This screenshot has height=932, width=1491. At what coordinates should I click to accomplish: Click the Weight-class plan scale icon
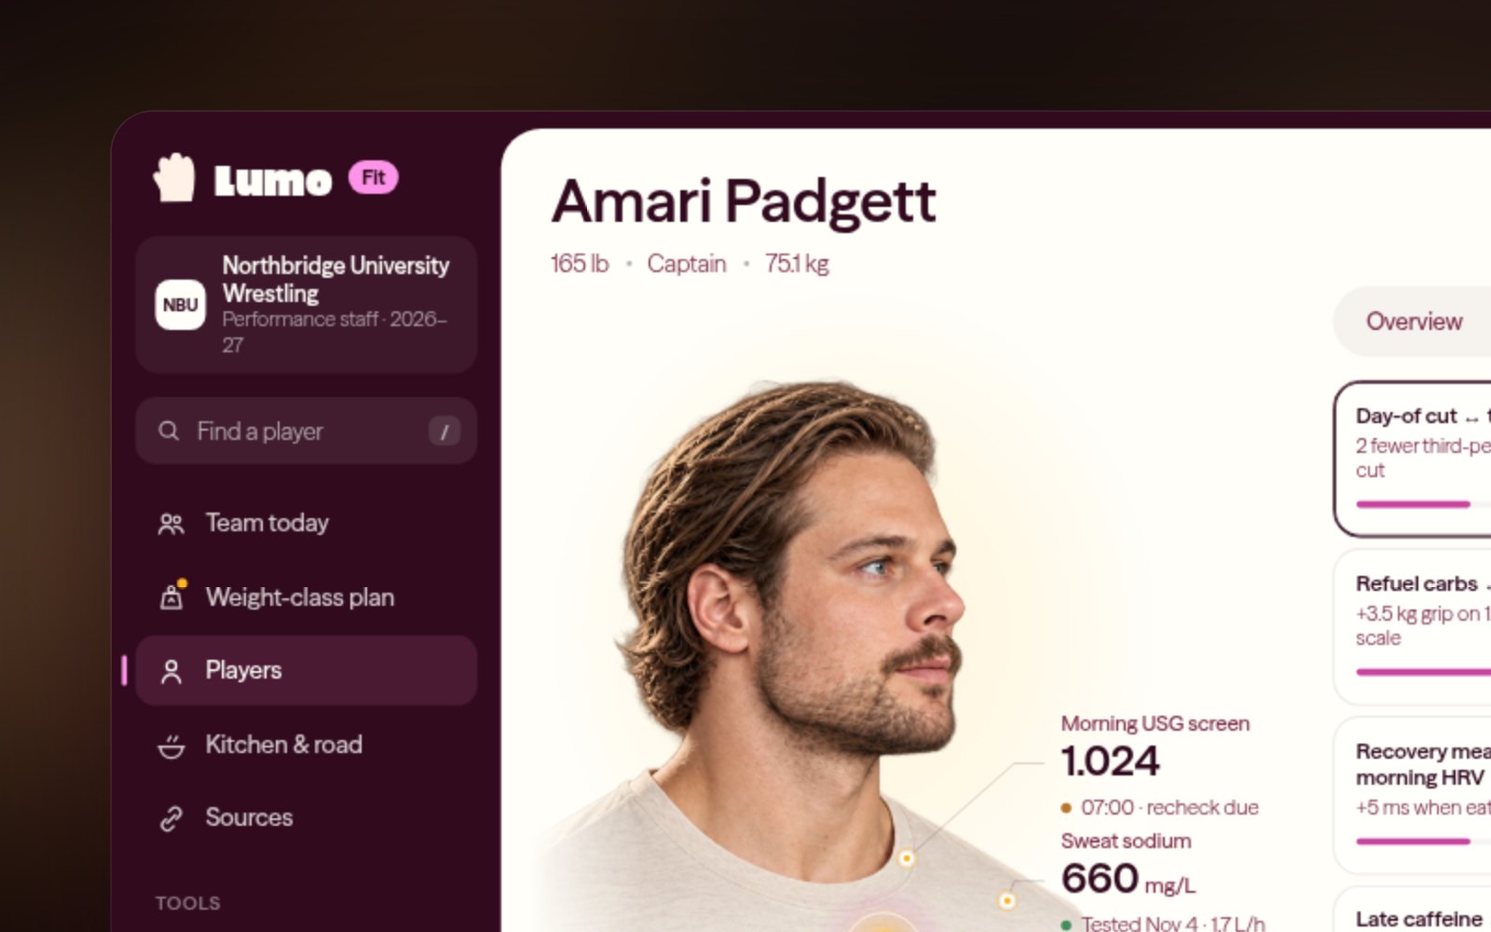pyautogui.click(x=171, y=596)
